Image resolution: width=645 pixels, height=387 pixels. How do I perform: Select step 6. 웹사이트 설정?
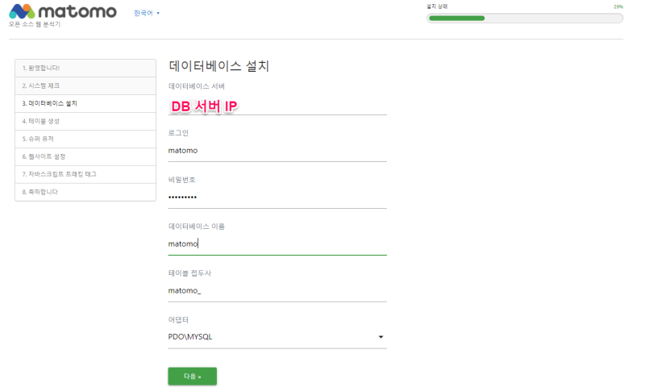pyautogui.click(x=85, y=156)
